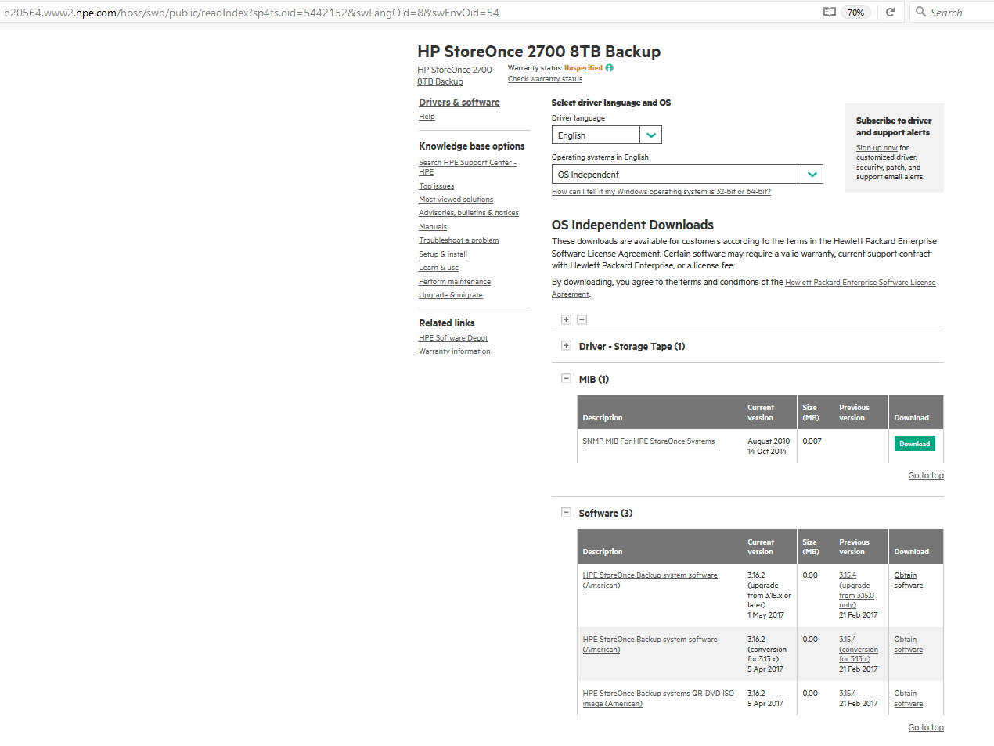Expand the Driver - Storage Tape section
The height and width of the screenshot is (746, 994).
coord(566,345)
